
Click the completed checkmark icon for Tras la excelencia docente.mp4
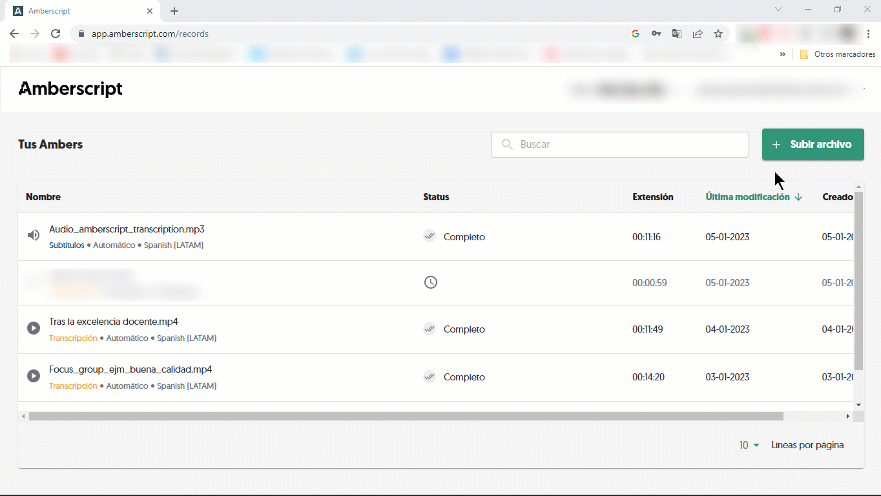(430, 329)
